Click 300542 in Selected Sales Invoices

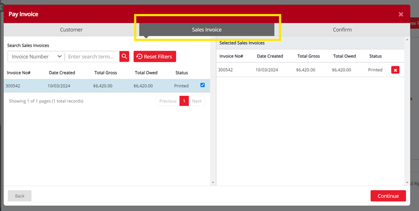[226, 70]
